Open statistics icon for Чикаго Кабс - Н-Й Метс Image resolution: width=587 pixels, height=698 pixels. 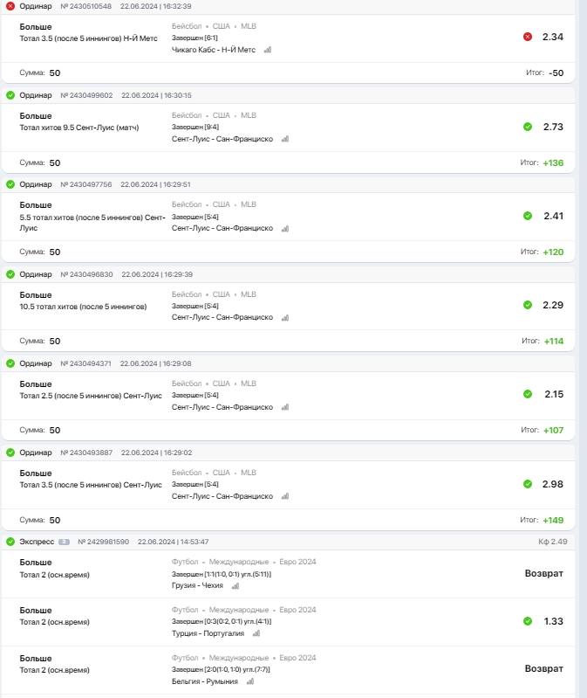[268, 50]
